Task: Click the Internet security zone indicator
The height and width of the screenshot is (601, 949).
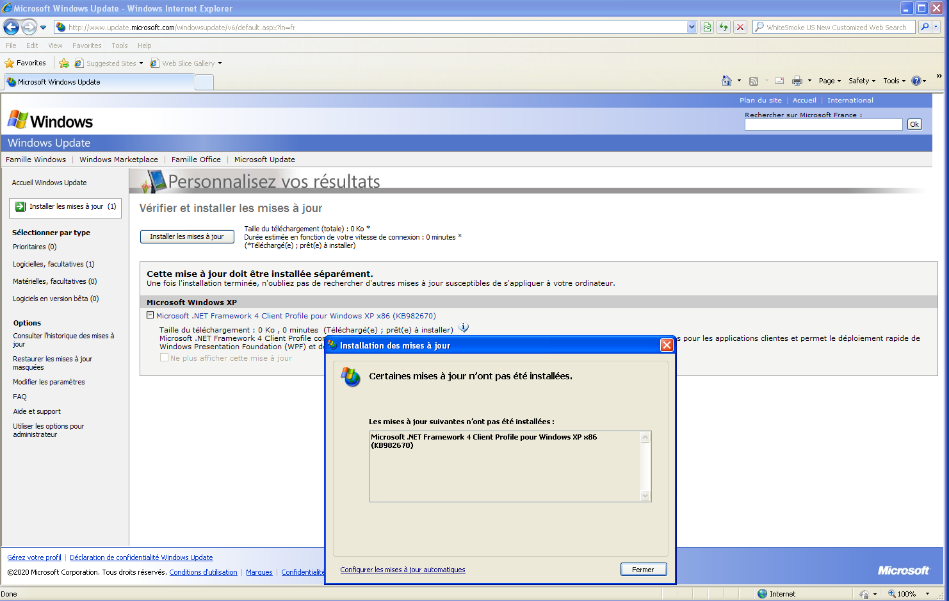Action: click(x=776, y=594)
